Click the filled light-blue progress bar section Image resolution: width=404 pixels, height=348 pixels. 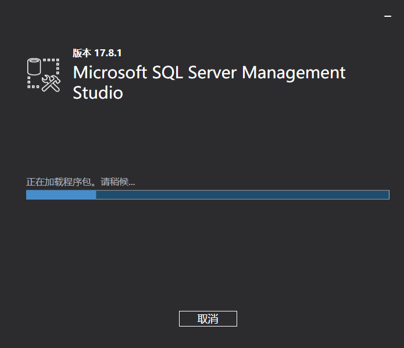click(x=61, y=195)
